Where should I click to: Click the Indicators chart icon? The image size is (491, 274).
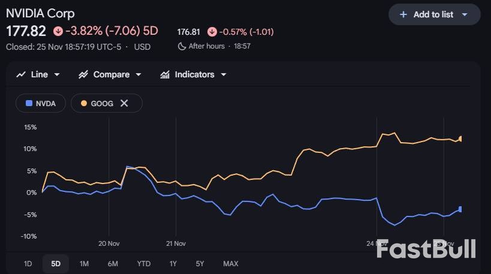coord(165,75)
